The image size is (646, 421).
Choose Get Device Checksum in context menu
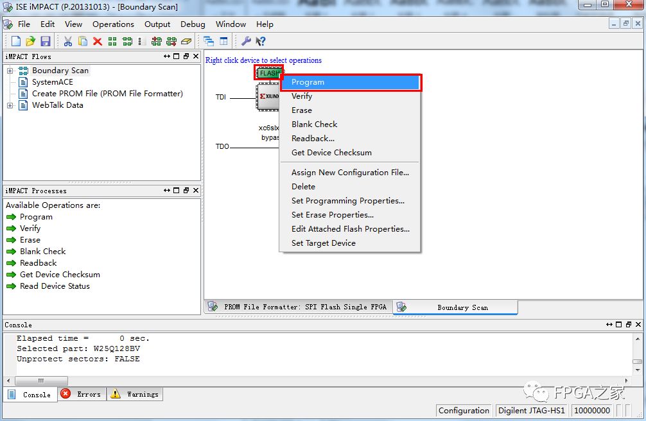coord(350,152)
